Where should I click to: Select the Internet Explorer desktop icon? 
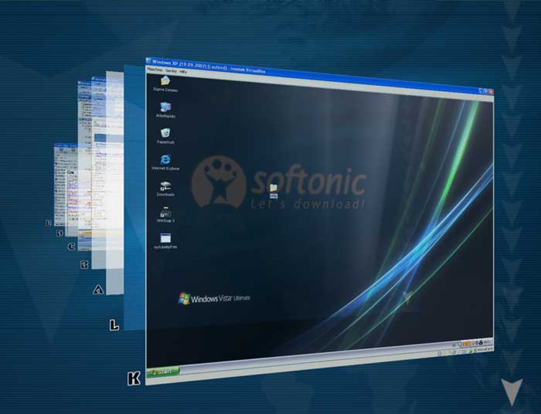coord(165,163)
